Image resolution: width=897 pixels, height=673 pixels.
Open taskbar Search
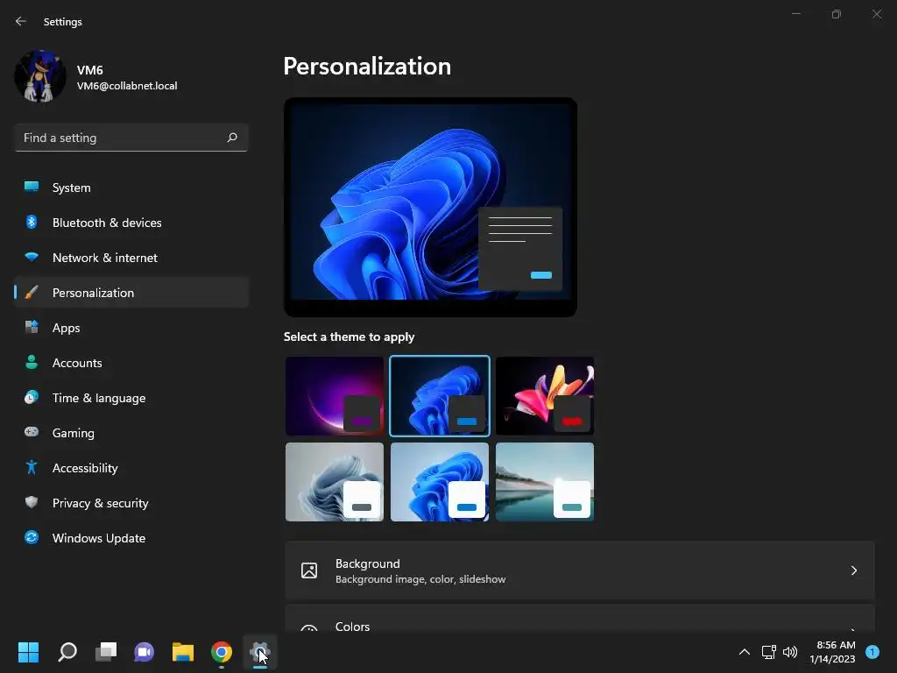coord(67,652)
